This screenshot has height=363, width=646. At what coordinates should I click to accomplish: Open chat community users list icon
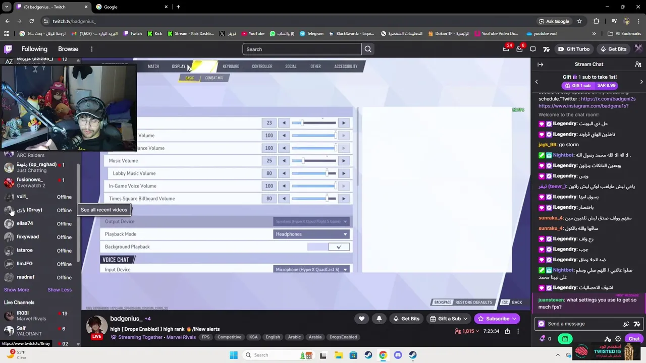(638, 65)
